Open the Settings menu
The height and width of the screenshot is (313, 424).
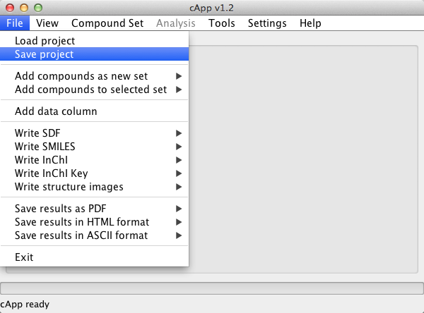point(267,23)
